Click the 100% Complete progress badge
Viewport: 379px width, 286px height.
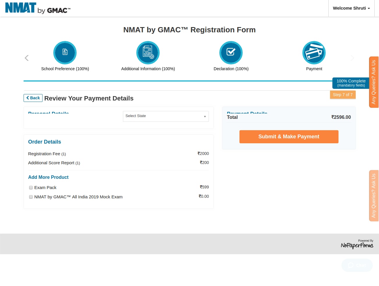pos(351,83)
